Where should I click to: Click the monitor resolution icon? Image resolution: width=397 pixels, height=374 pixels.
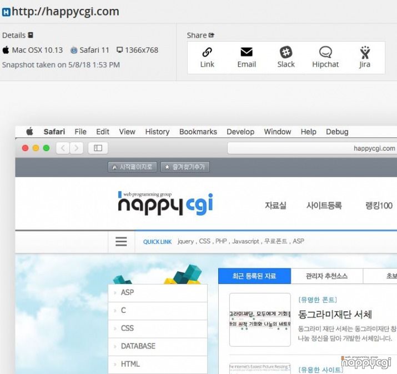click(119, 50)
